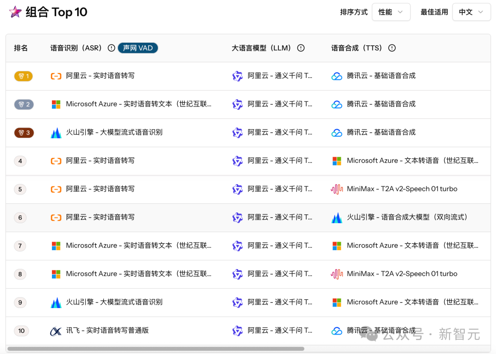
Task: Click the purple star logo beside 组合 Top 10
Action: [15, 12]
